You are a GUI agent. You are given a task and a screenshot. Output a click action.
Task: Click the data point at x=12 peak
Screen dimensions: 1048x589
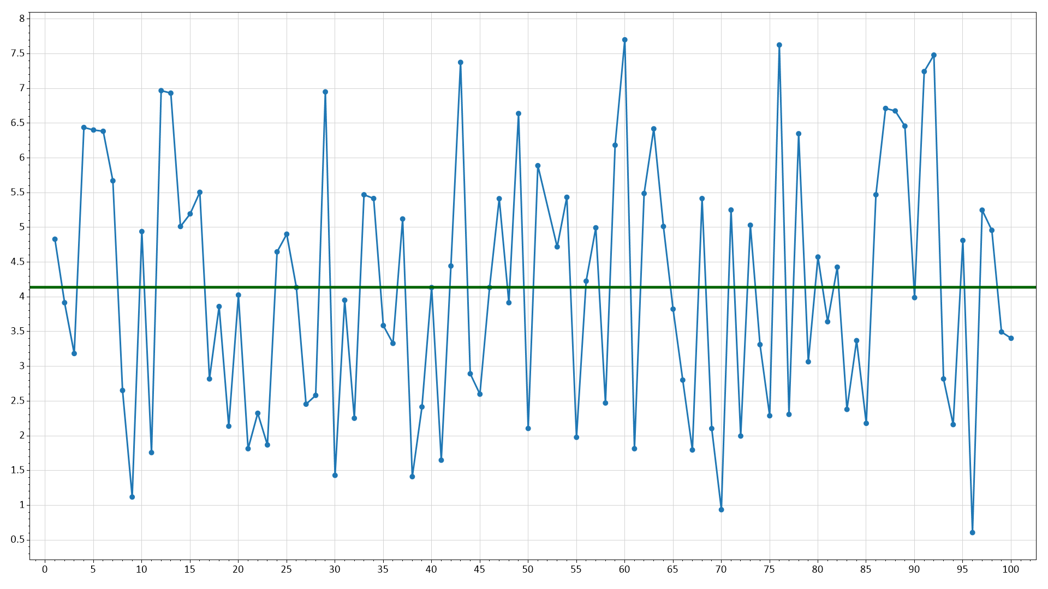point(161,91)
